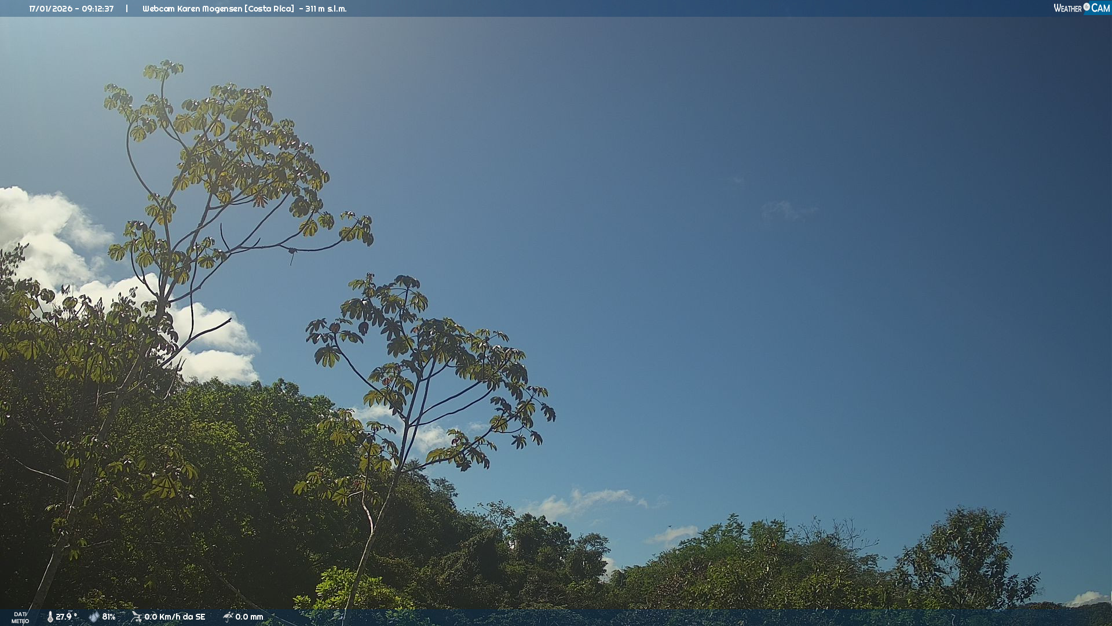Click the WeatherCam logo
Viewport: 1112px width, 626px height.
(x=1081, y=8)
